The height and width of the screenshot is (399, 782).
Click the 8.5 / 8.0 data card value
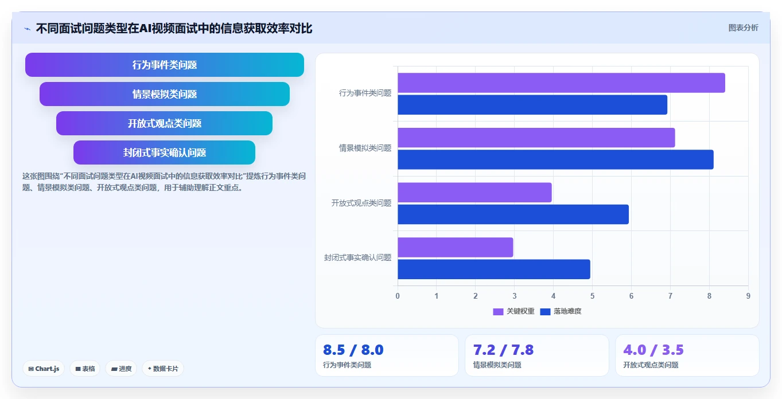[353, 350]
